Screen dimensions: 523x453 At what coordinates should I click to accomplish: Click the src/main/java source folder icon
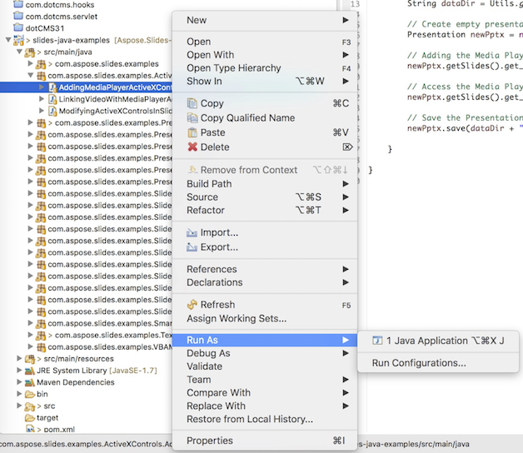[30, 52]
